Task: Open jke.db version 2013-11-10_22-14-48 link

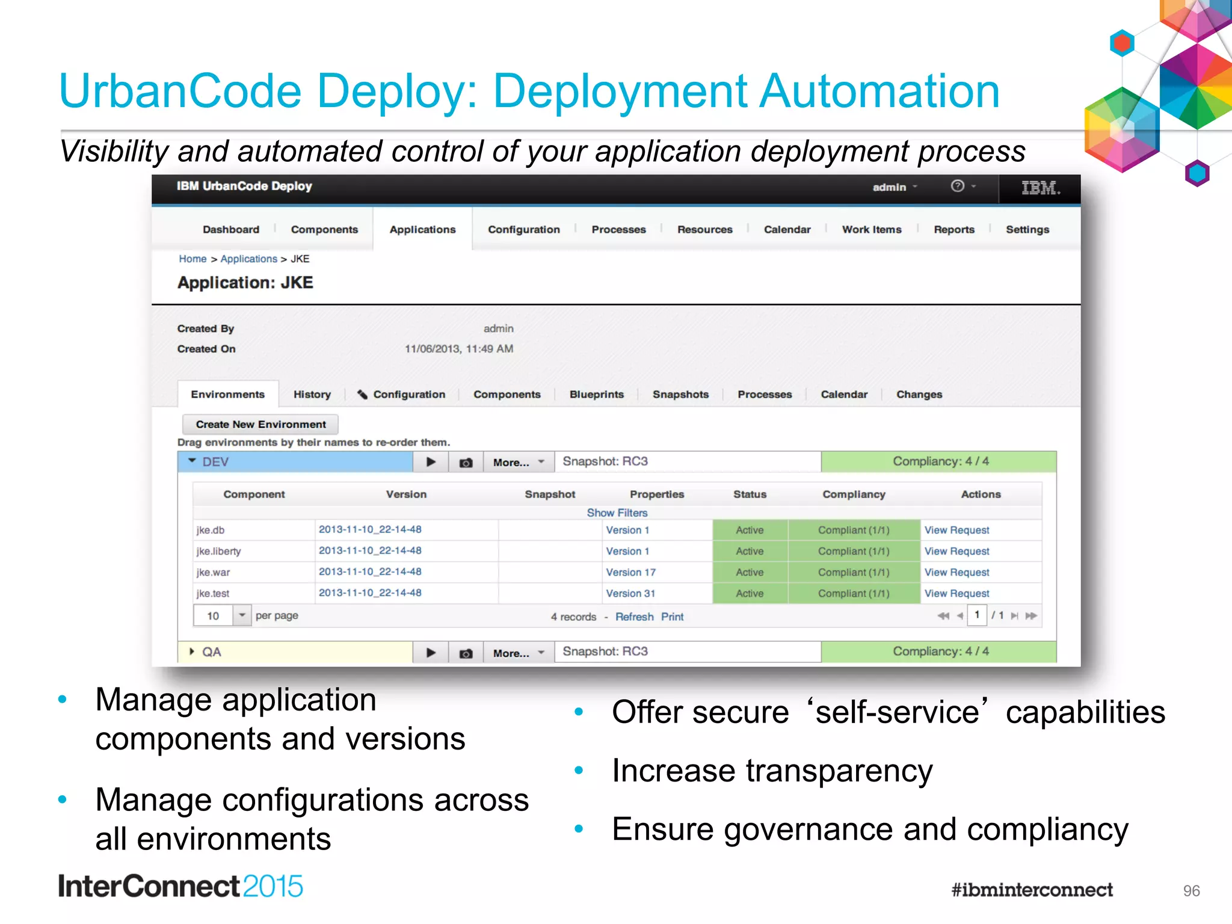Action: point(370,529)
